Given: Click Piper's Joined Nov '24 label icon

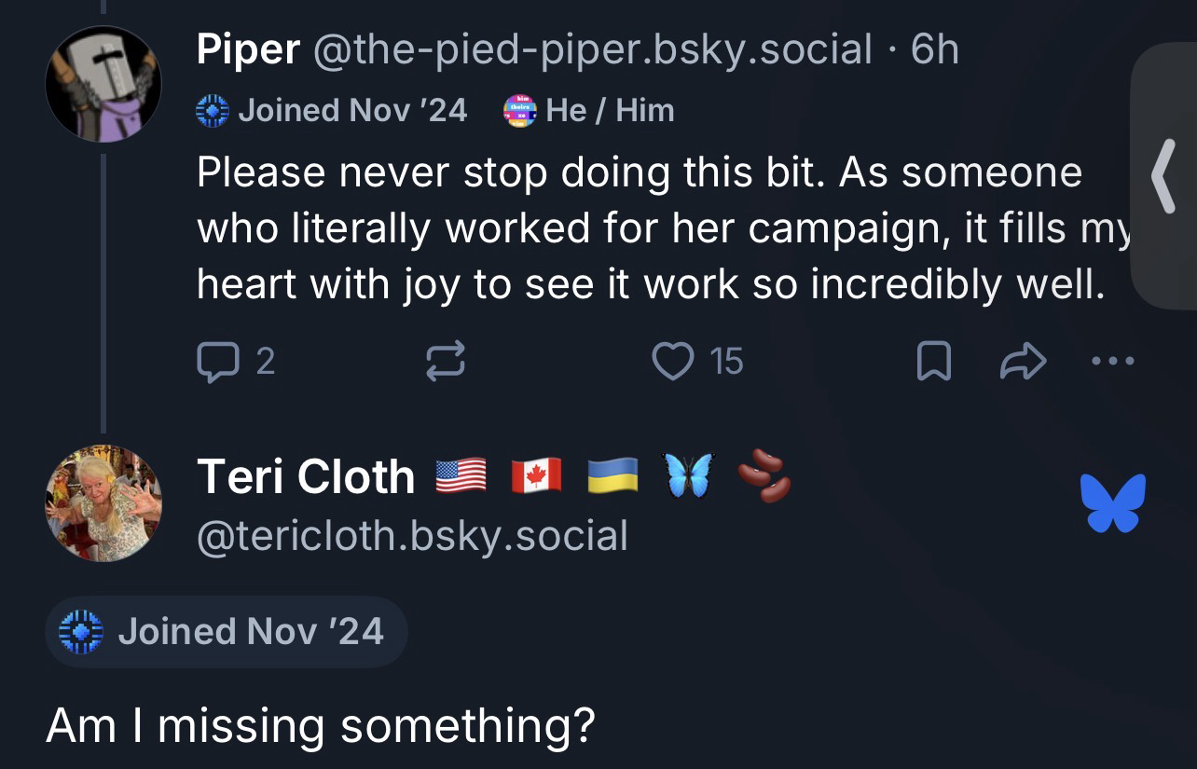Looking at the screenshot, I should pos(213,110).
